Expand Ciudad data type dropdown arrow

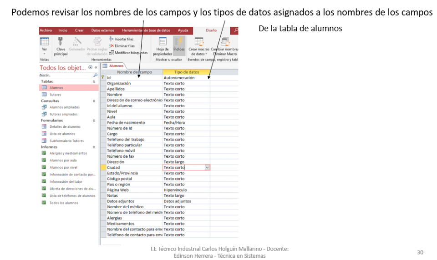click(x=208, y=168)
